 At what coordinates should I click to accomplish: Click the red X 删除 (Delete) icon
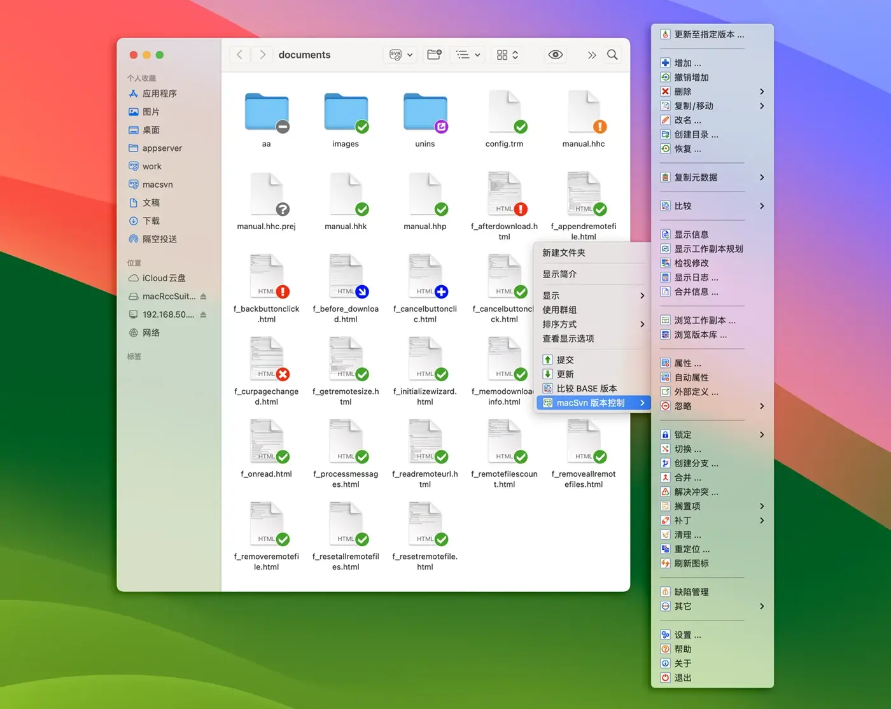tap(664, 91)
